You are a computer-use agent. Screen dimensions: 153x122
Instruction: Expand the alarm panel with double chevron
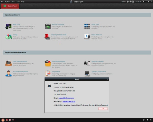(x=151, y=120)
